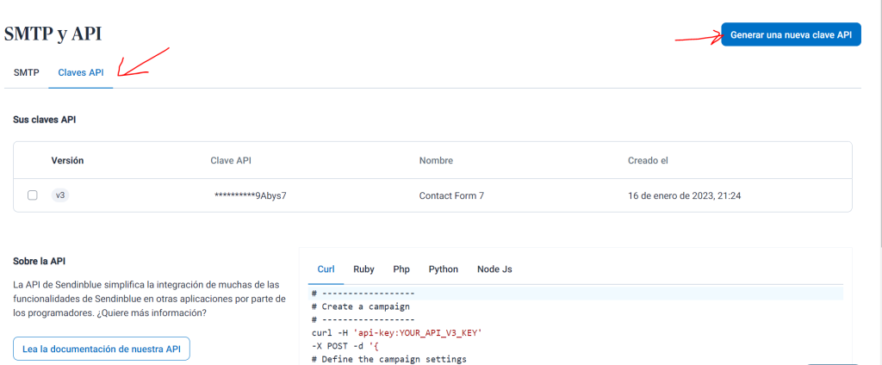882x365 pixels.
Task: Click the '-X POST -d' code line
Action: click(x=345, y=345)
